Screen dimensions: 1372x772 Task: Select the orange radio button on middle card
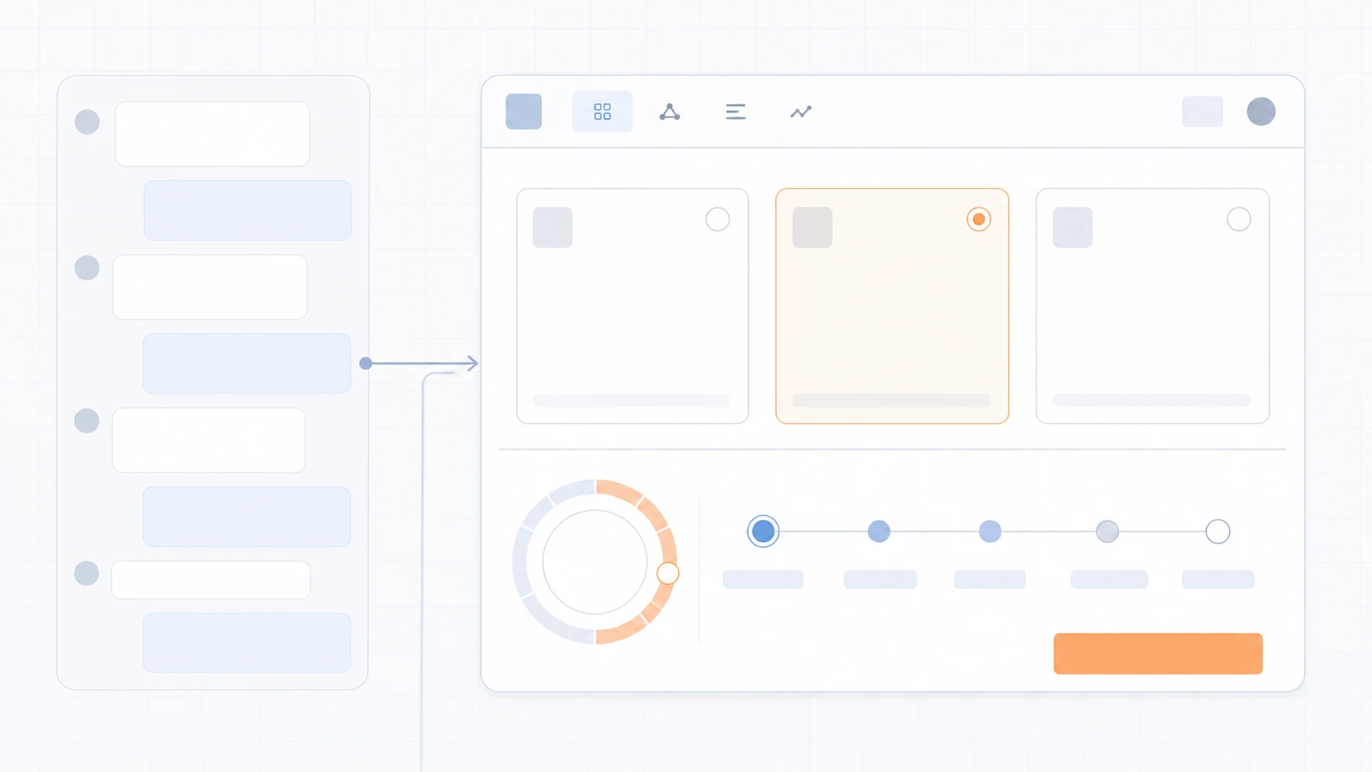978,219
